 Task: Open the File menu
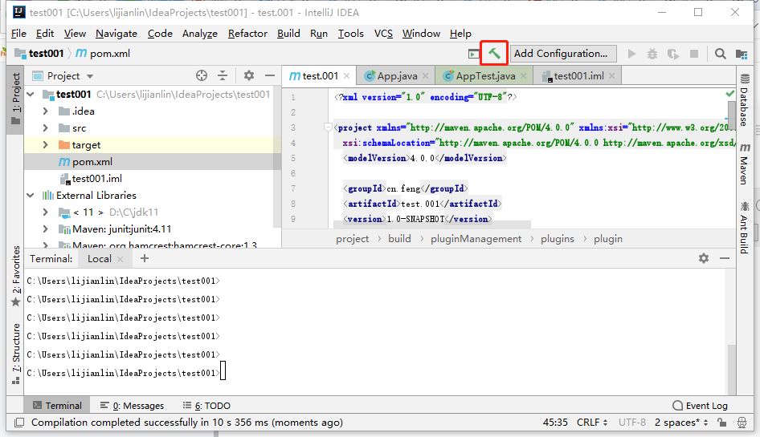(18, 34)
